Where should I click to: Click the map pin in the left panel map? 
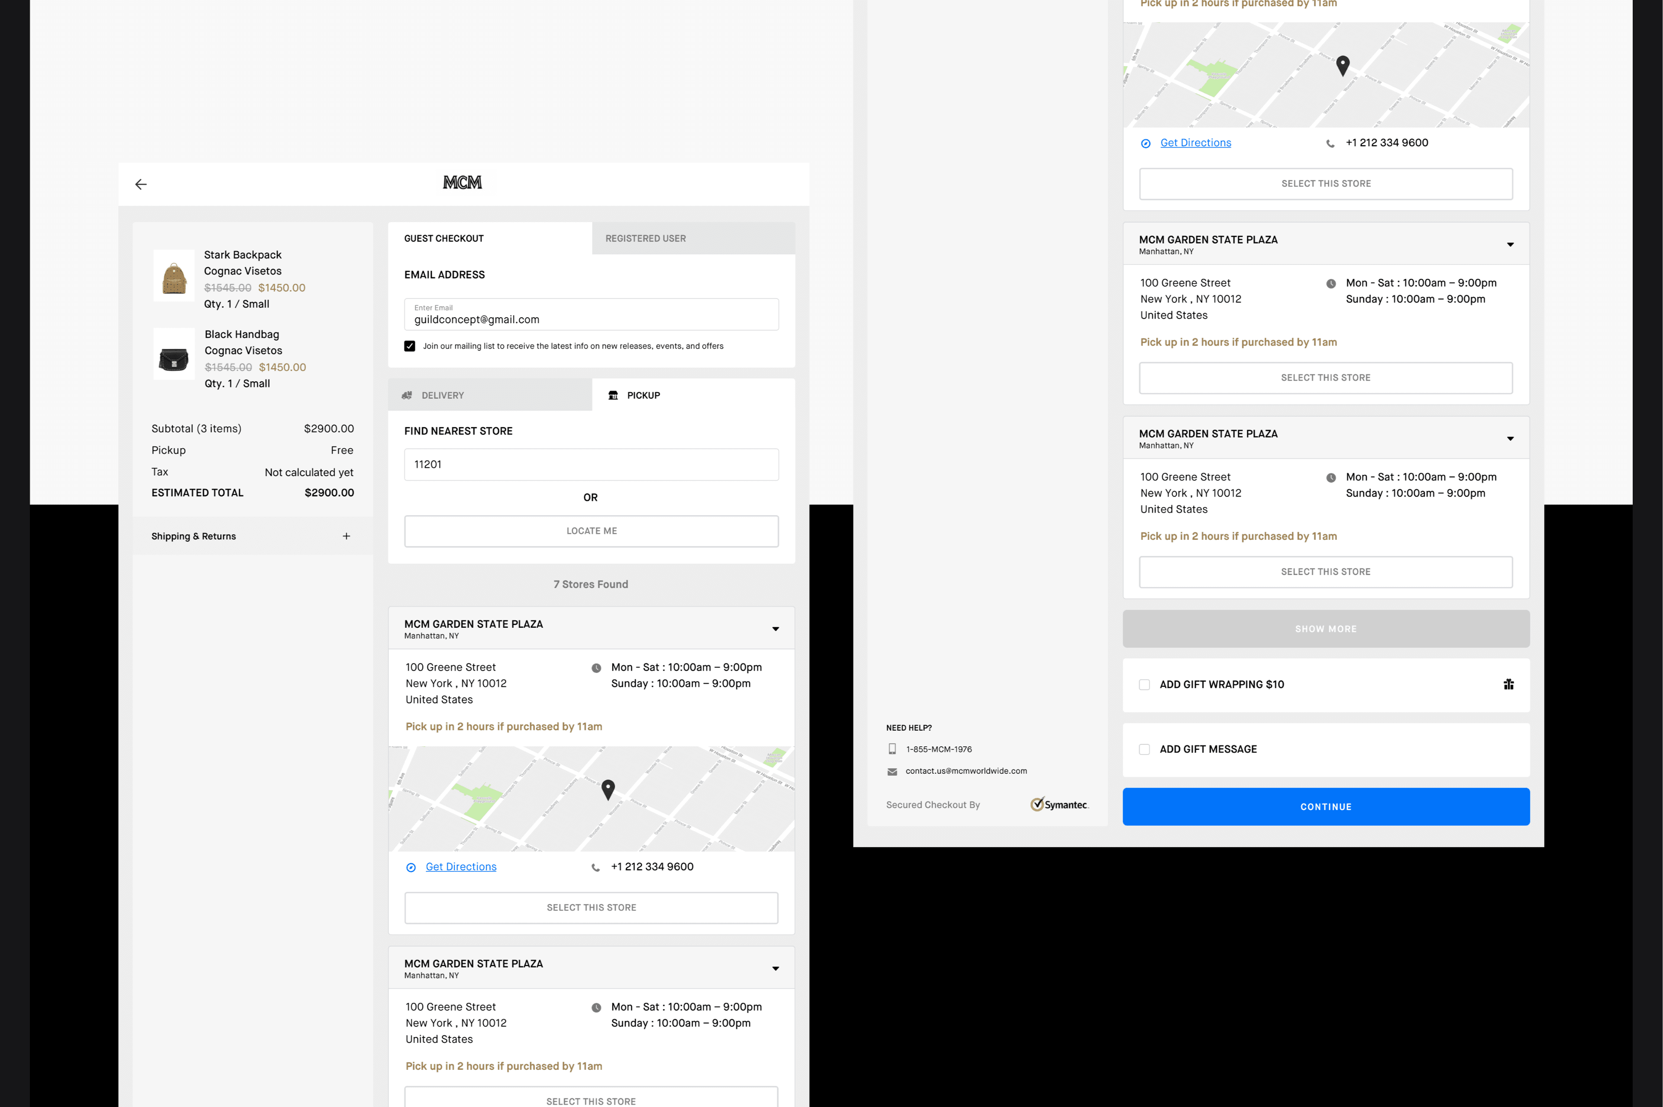[608, 789]
